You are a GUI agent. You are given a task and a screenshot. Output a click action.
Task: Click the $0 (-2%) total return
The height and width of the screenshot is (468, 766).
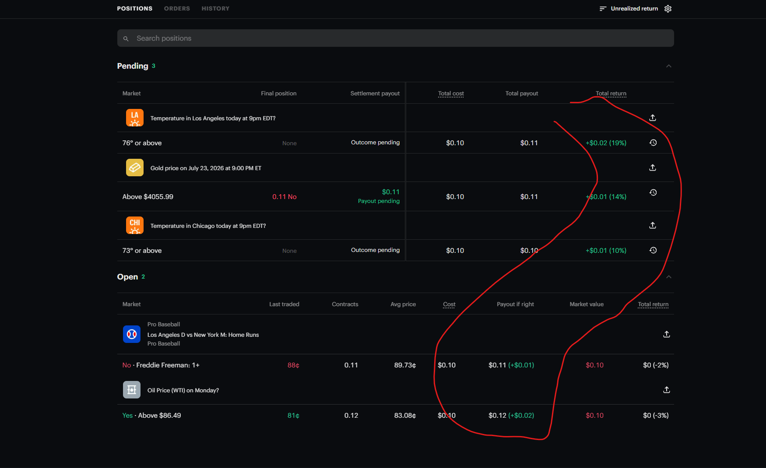pyautogui.click(x=656, y=365)
